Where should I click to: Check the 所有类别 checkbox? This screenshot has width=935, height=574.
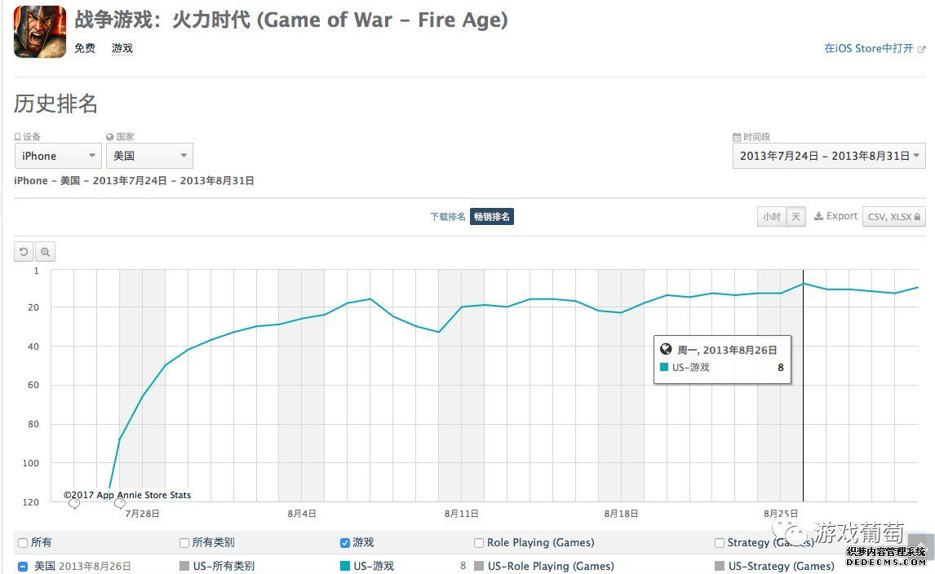click(184, 542)
